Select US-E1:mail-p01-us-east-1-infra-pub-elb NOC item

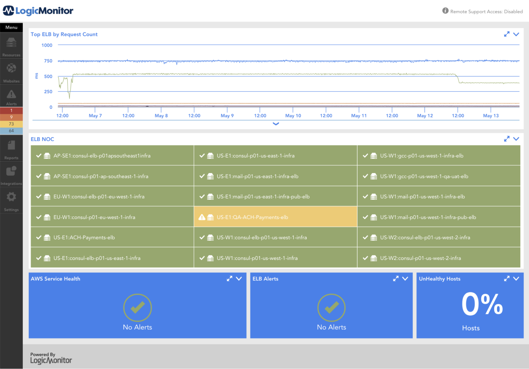point(275,196)
